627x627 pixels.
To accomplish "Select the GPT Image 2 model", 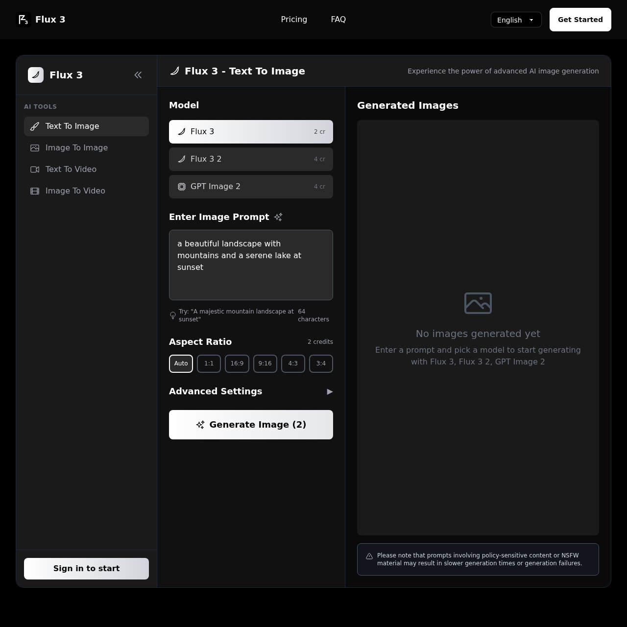I will tap(251, 187).
